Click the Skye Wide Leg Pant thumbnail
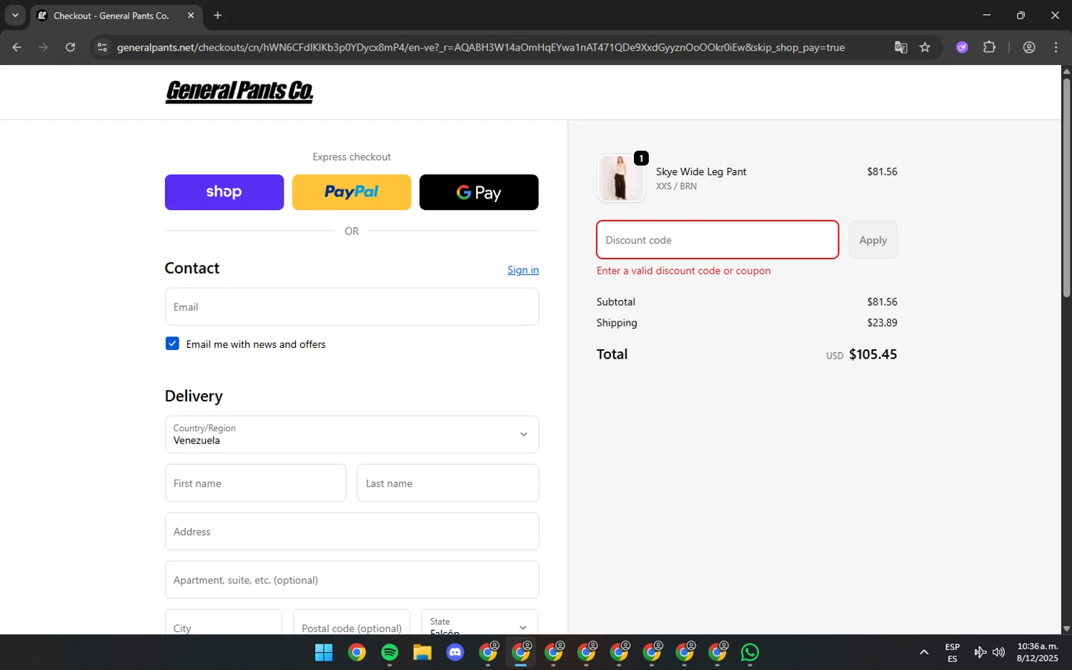This screenshot has height=670, width=1072. coord(620,178)
